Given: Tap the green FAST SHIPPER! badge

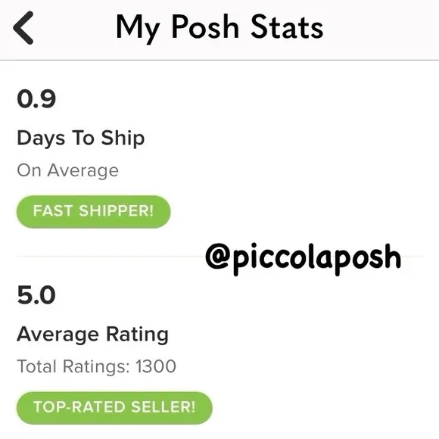Looking at the screenshot, I should coord(94,211).
